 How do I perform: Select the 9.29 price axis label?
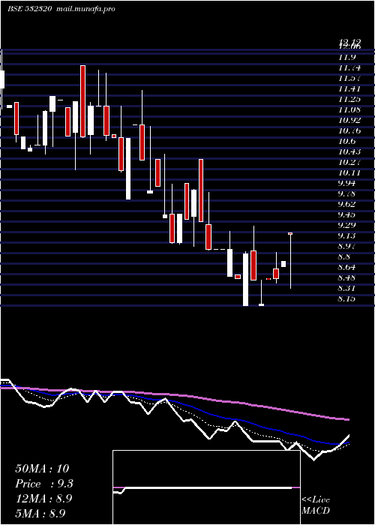click(x=348, y=225)
